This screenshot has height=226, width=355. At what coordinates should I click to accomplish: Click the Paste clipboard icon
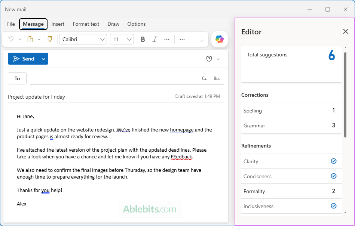[30, 39]
